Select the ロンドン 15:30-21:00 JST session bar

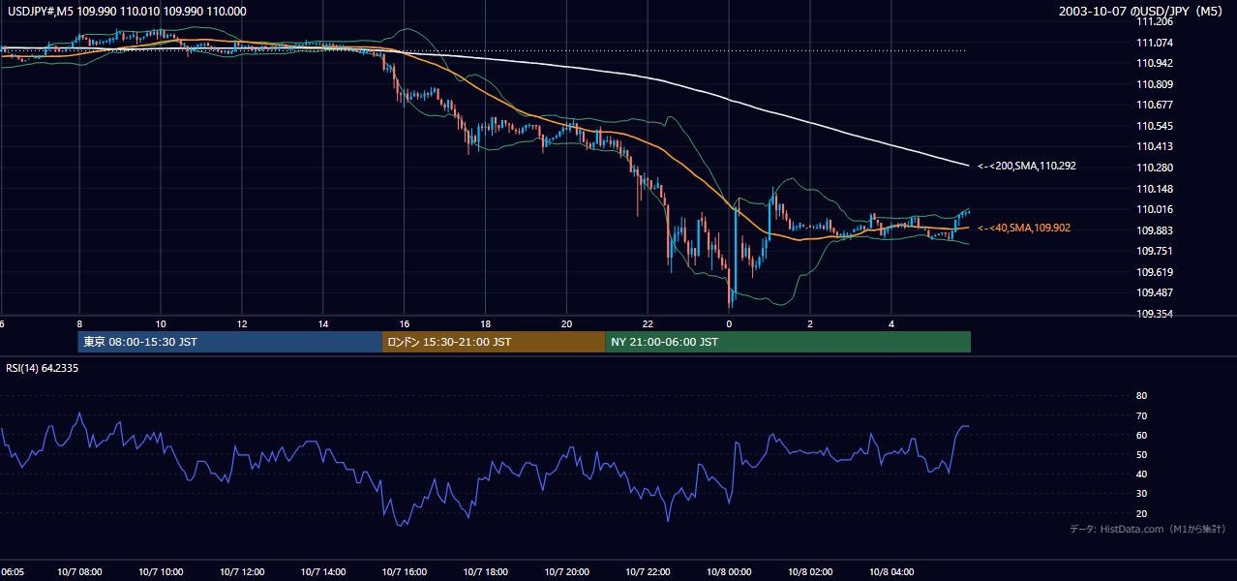click(x=494, y=342)
